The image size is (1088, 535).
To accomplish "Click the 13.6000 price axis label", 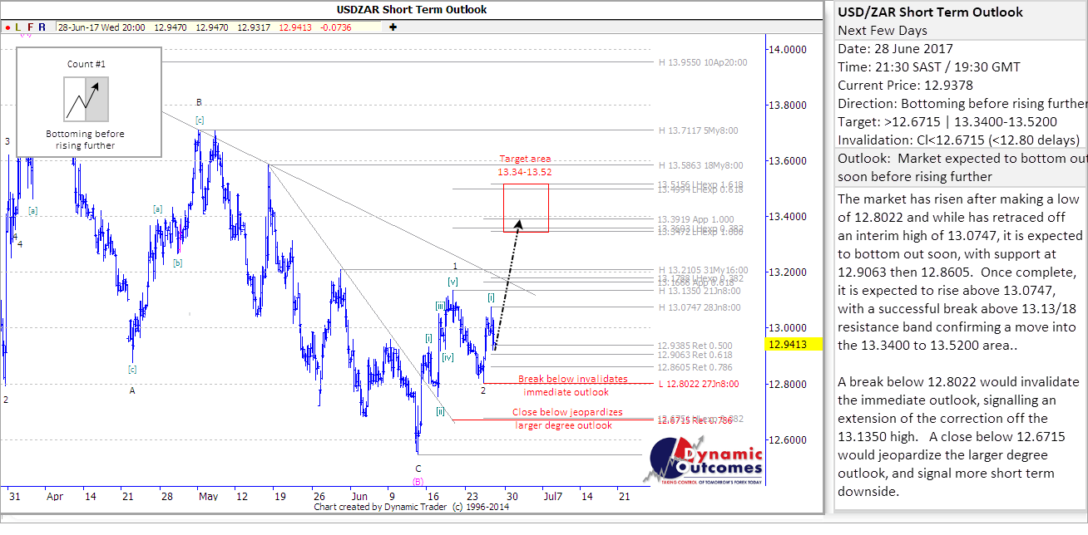I will (788, 161).
